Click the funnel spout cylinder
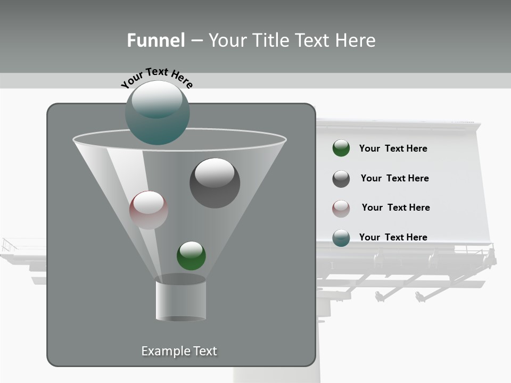Screen dimensions: 511x383 [x=181, y=298]
